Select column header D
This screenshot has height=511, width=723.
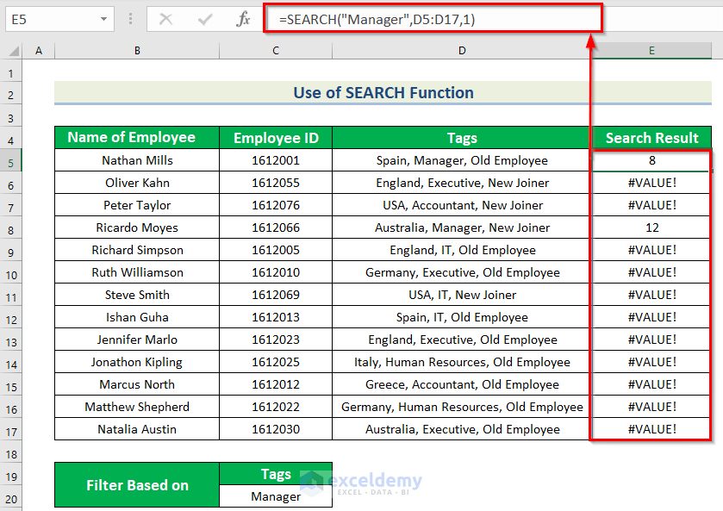click(462, 50)
